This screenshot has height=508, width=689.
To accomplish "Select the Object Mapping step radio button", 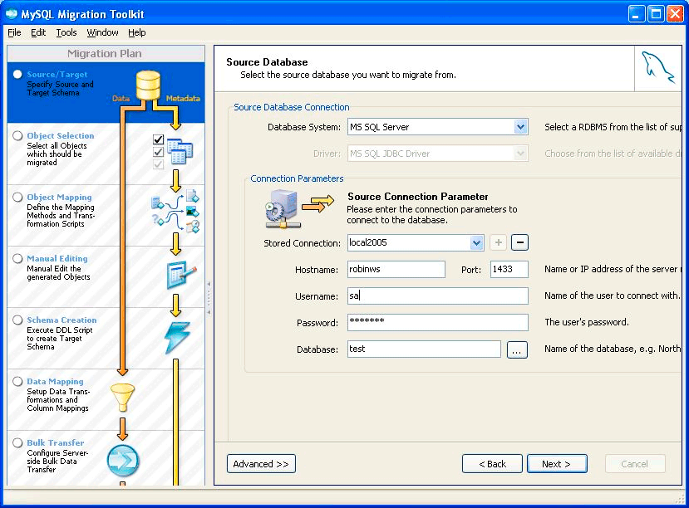I will [17, 197].
